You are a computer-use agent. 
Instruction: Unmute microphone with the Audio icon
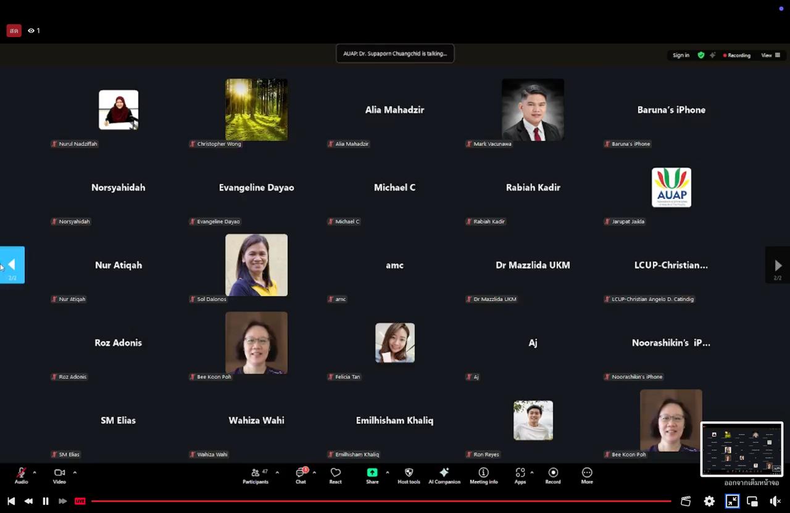21,473
